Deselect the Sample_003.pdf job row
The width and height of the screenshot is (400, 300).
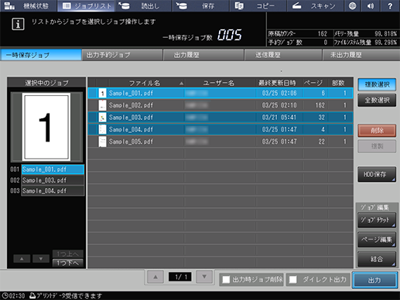tap(221, 118)
